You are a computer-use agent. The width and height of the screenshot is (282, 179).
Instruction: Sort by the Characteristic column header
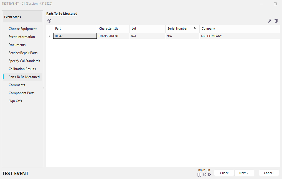[x=109, y=28]
